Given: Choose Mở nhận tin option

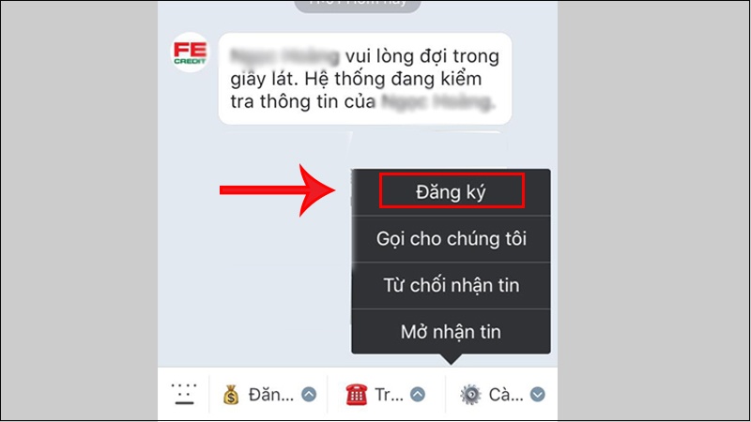Looking at the screenshot, I should (x=452, y=332).
